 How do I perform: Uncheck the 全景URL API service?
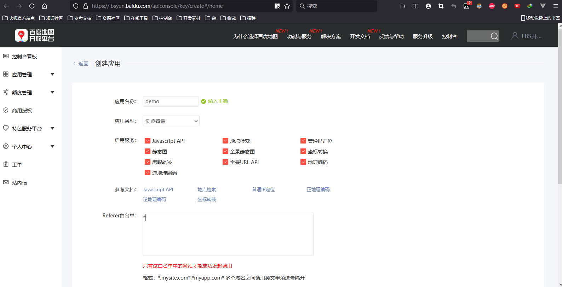point(225,162)
